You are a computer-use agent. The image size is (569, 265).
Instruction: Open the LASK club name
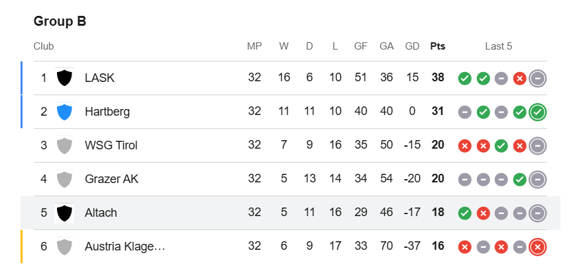tap(100, 77)
